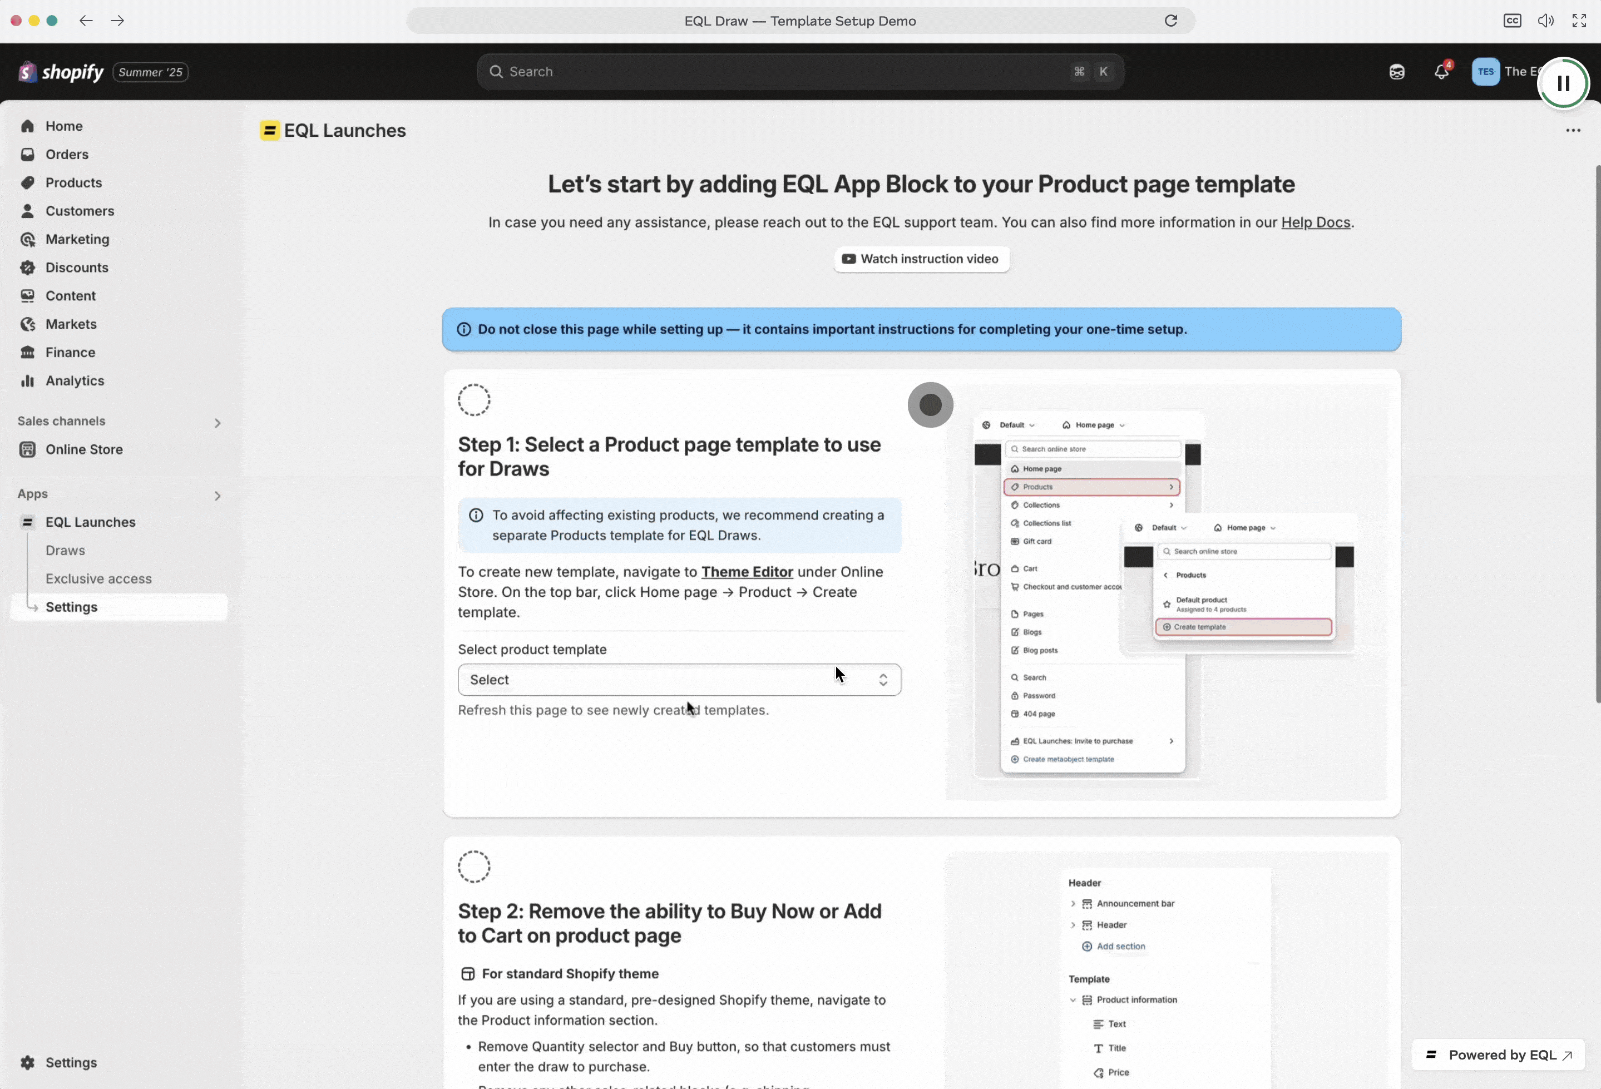This screenshot has width=1601, height=1089.
Task: Click the Step 1 progress circle
Action: click(474, 400)
